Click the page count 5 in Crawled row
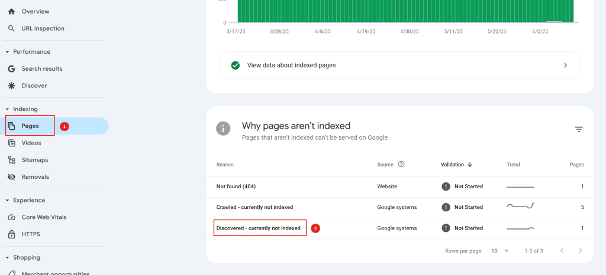This screenshot has height=275, width=606. tap(582, 207)
